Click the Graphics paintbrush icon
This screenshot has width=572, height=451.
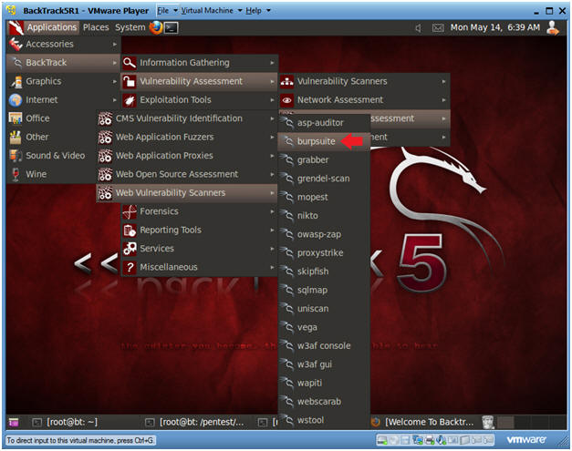coord(16,81)
